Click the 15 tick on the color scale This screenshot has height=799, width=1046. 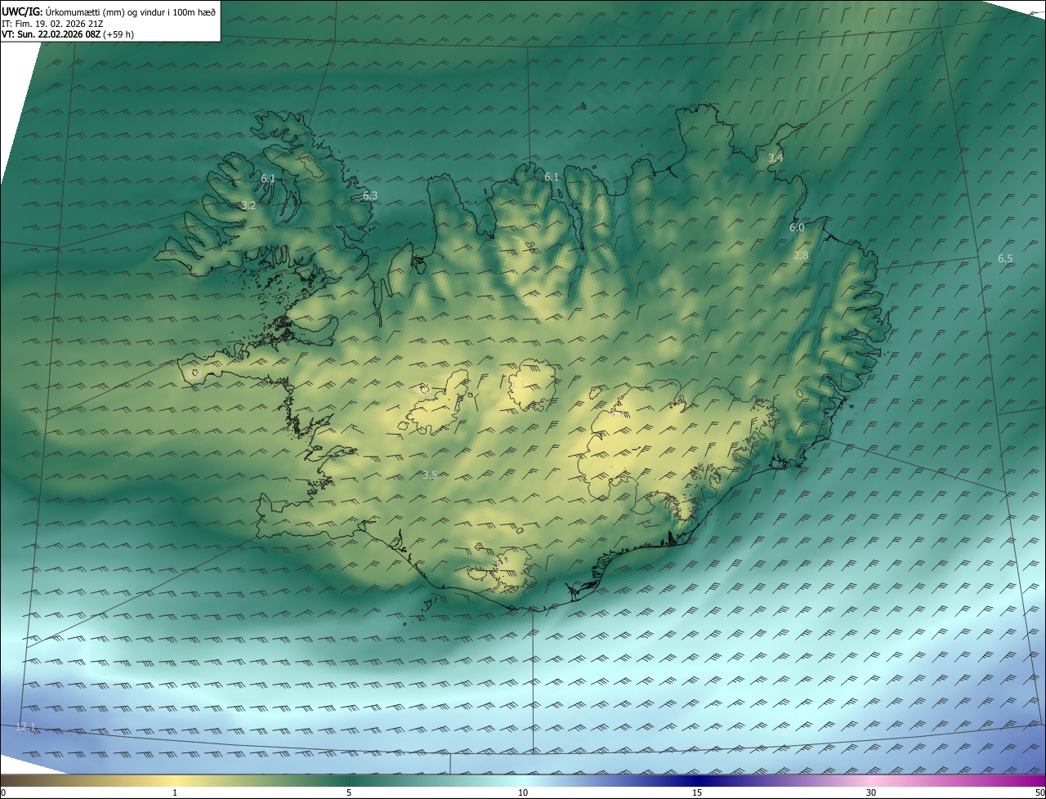point(697,792)
